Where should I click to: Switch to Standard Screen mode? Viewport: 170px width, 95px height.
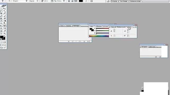click(x=1, y=45)
